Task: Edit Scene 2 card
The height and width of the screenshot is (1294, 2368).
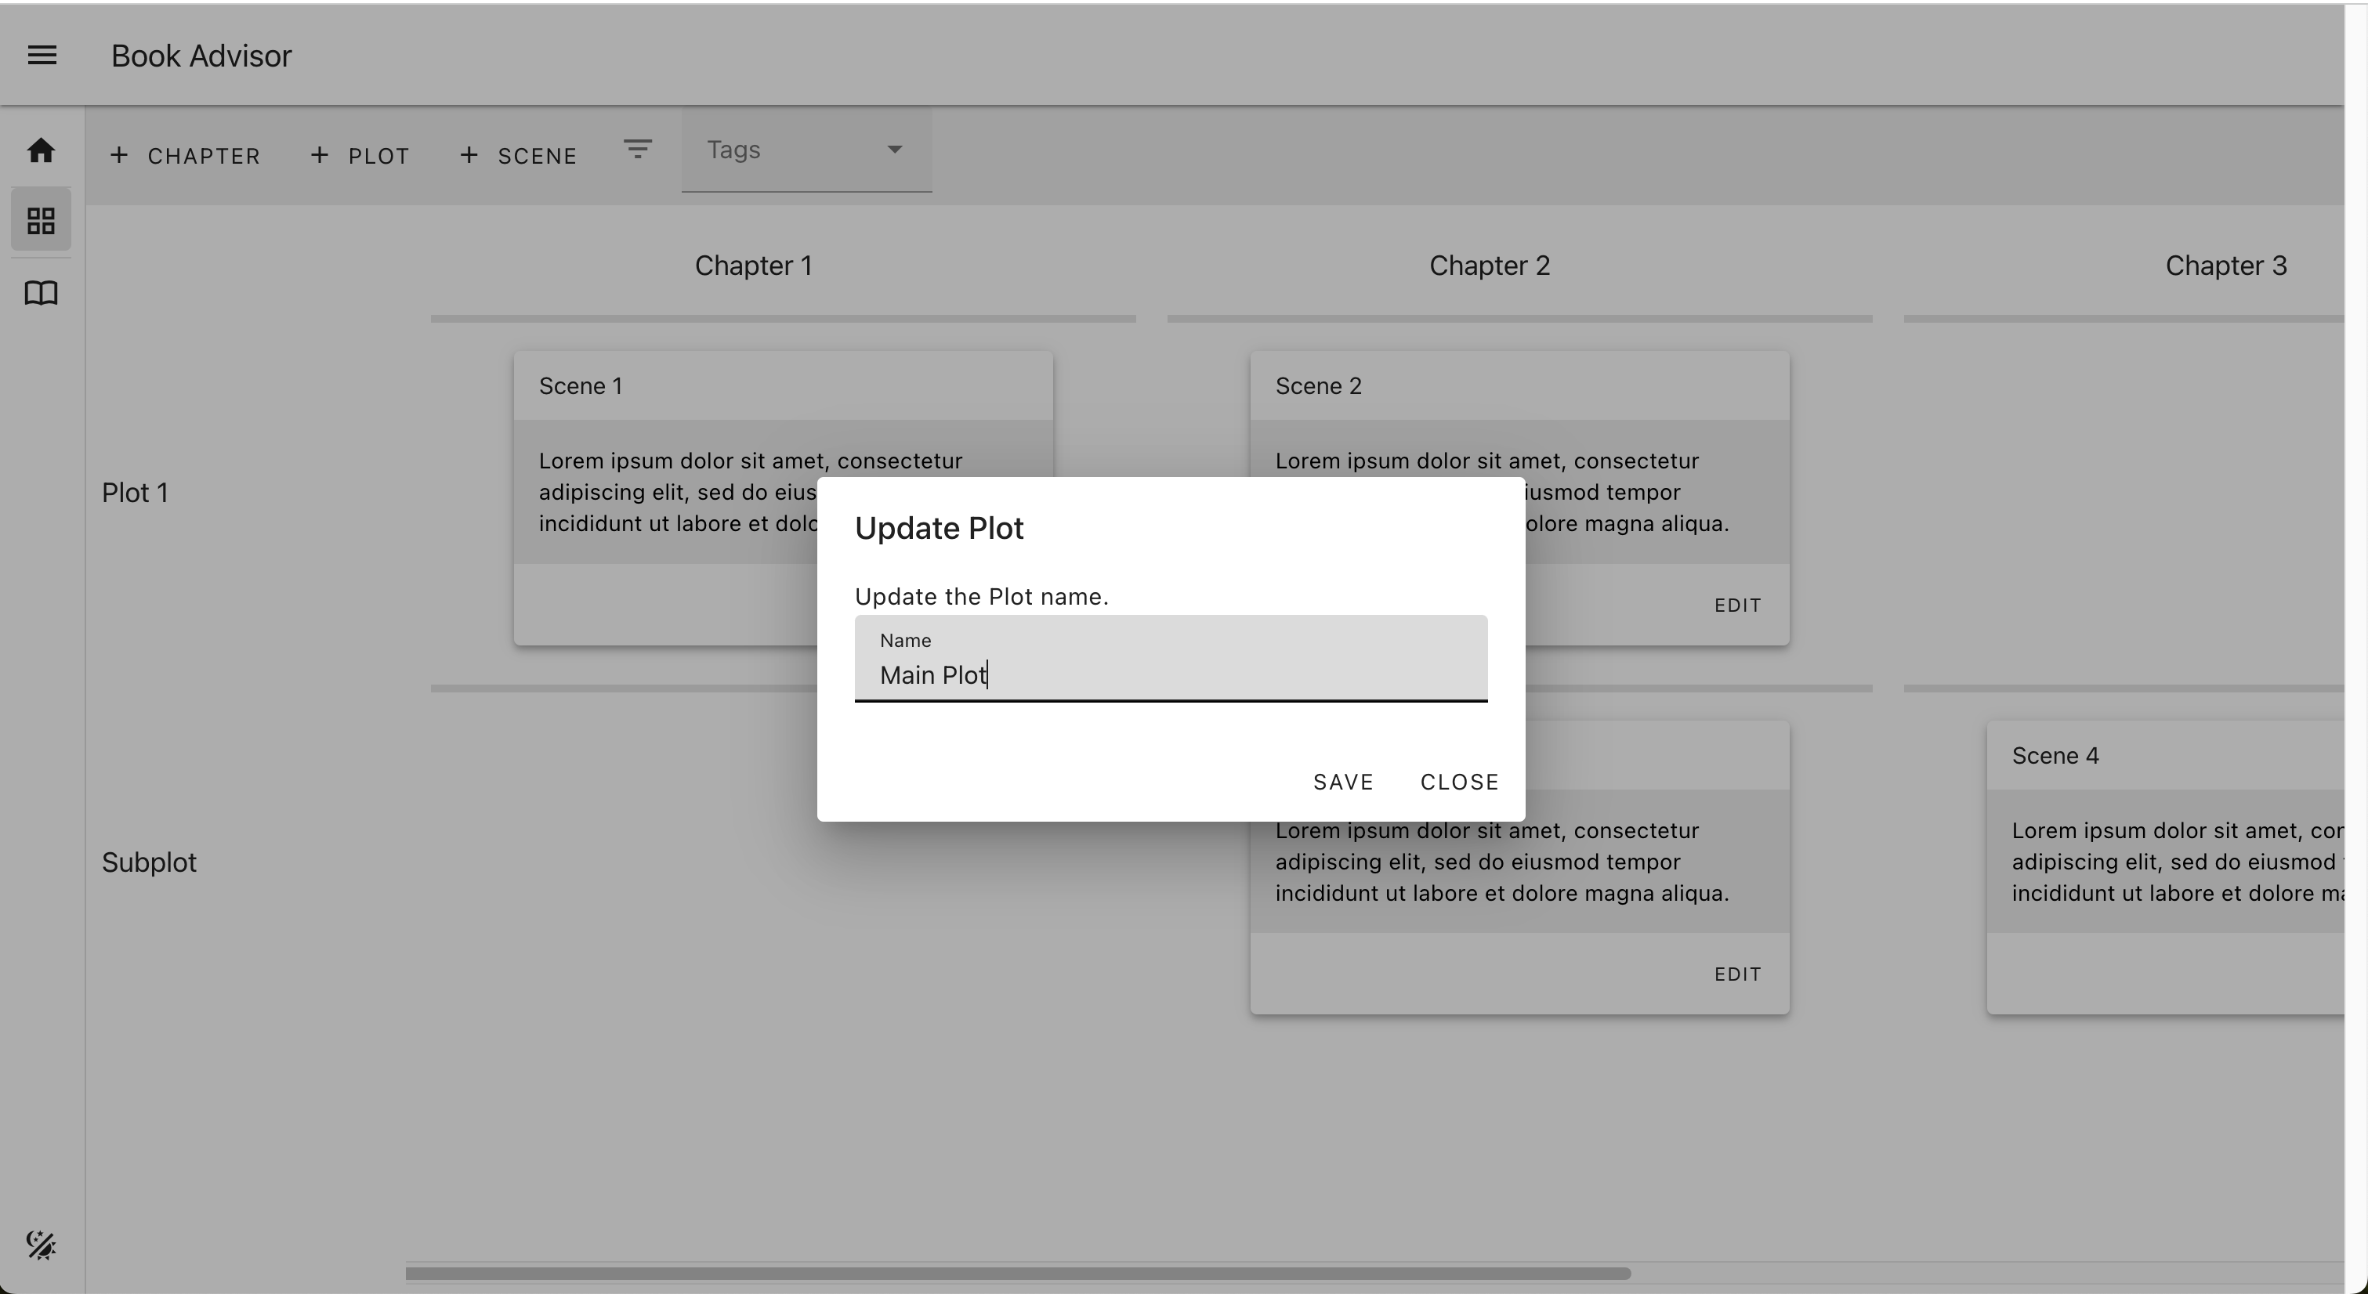Action: click(x=1737, y=605)
